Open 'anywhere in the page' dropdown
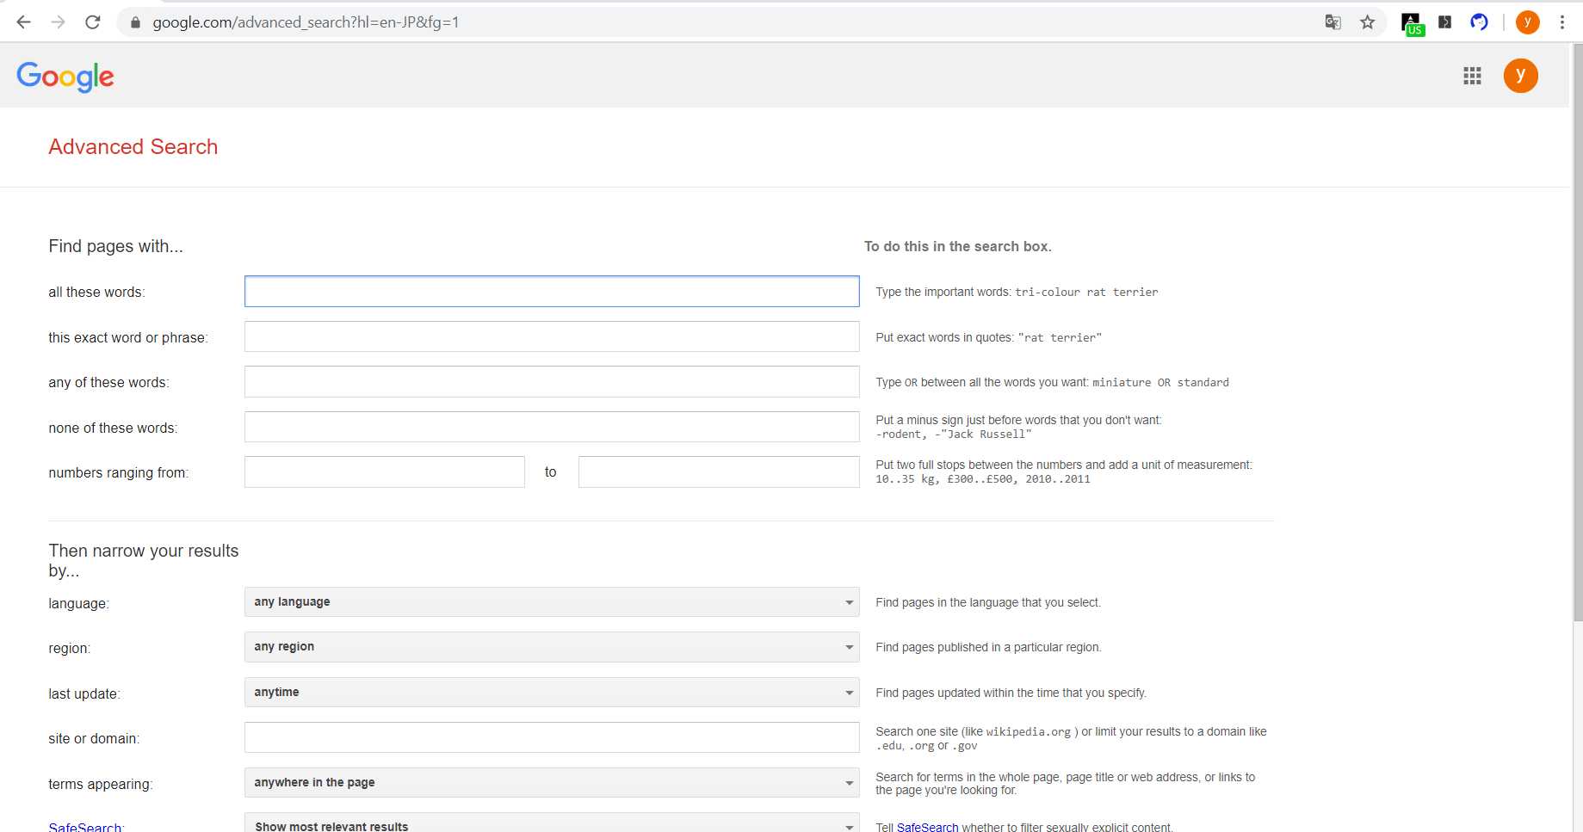This screenshot has width=1583, height=832. [x=552, y=783]
